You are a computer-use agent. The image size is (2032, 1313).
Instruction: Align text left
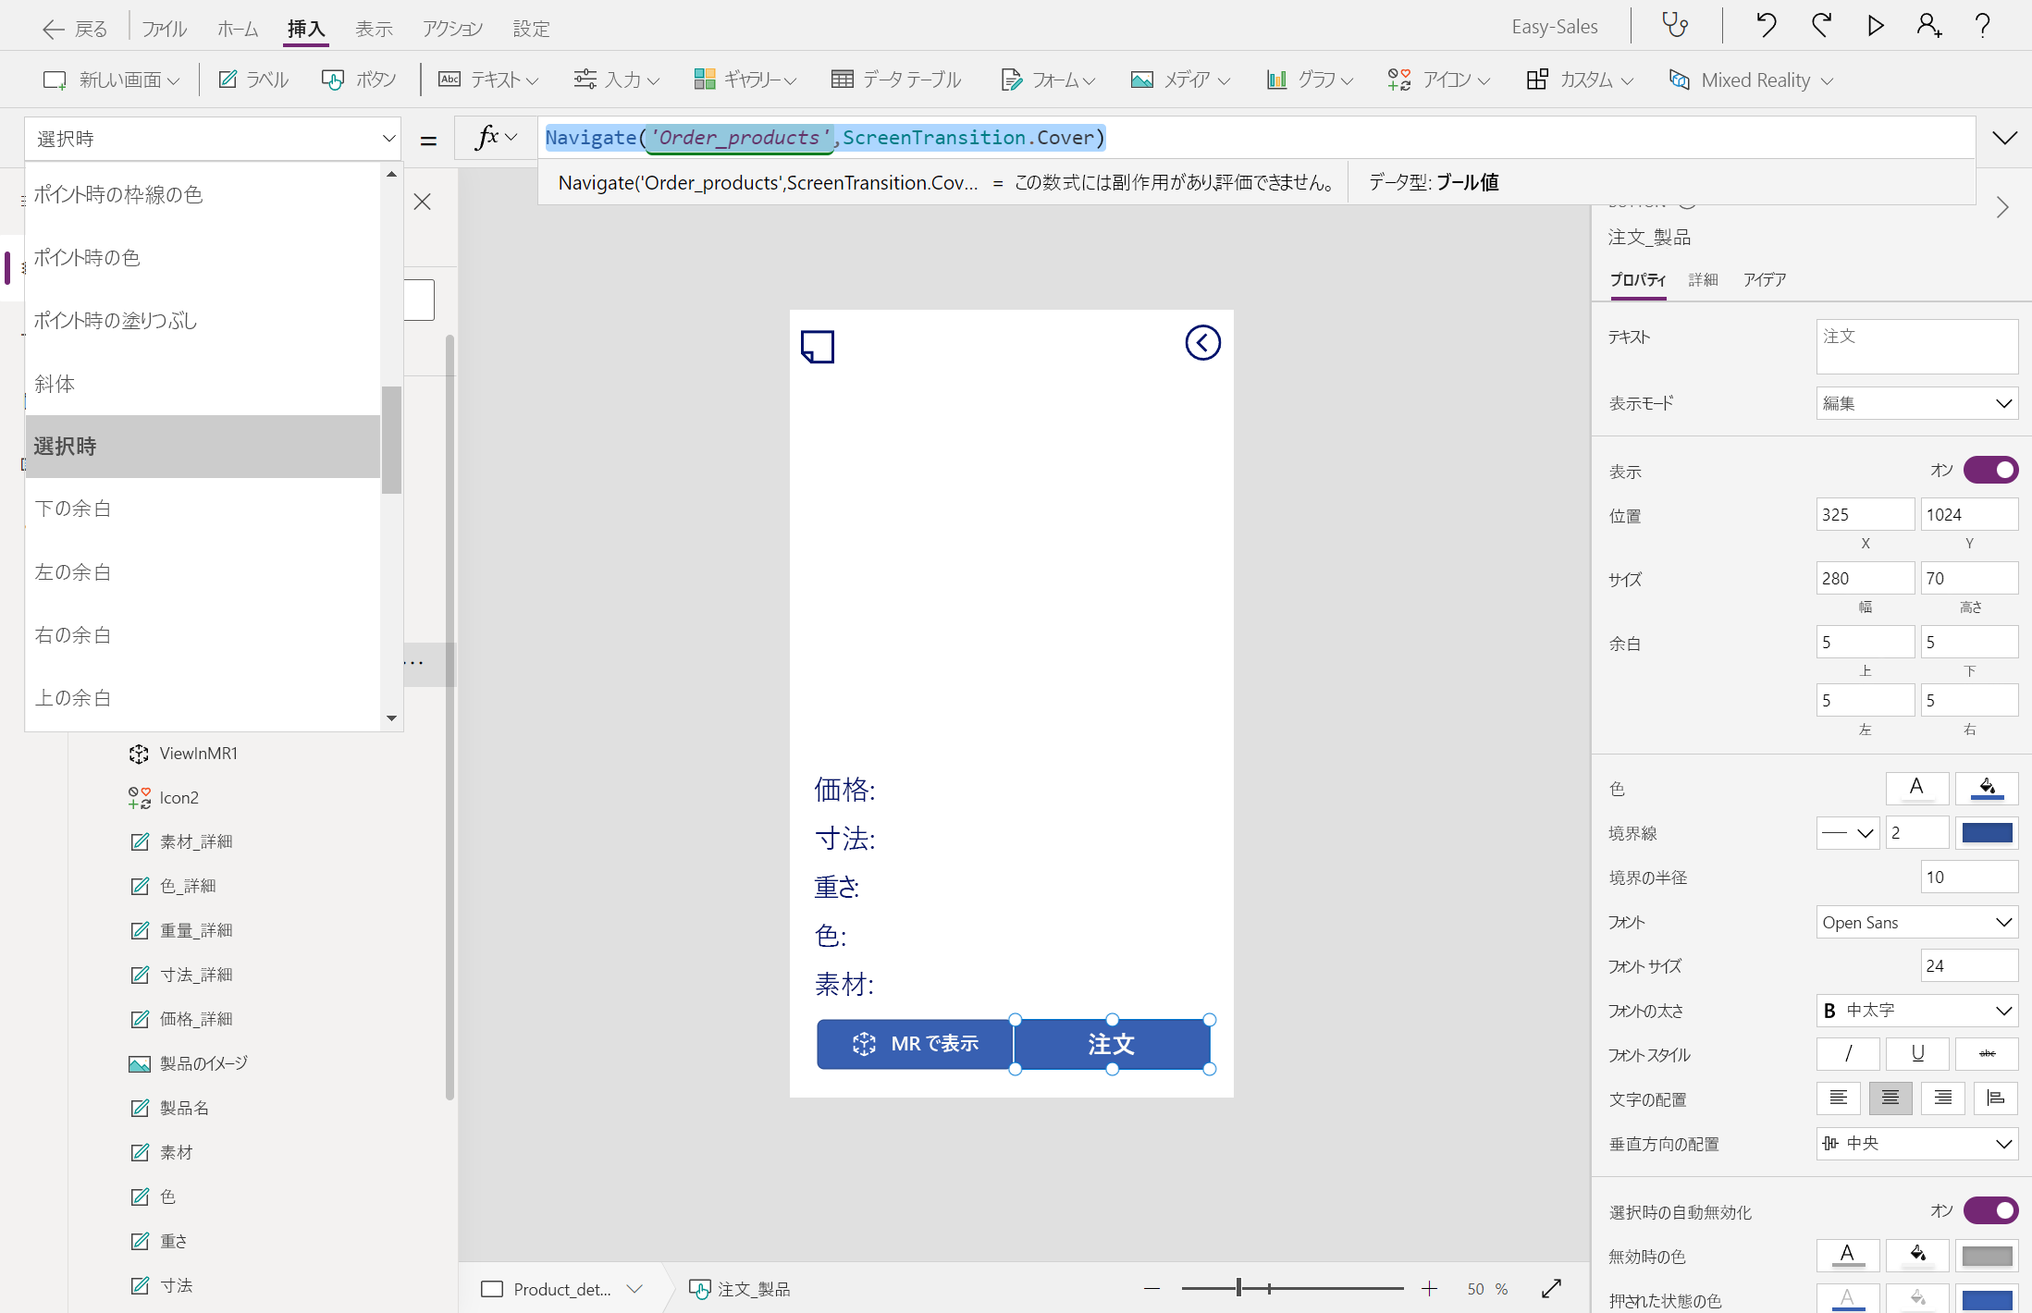point(1839,1098)
